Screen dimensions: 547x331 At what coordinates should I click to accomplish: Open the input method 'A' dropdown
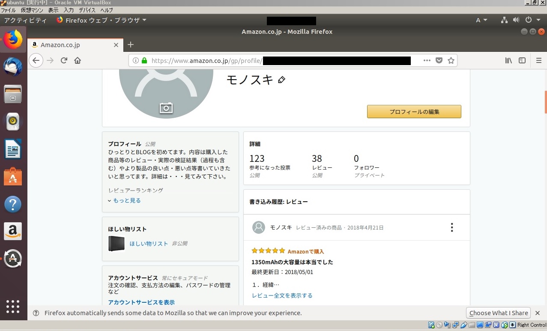tap(481, 20)
